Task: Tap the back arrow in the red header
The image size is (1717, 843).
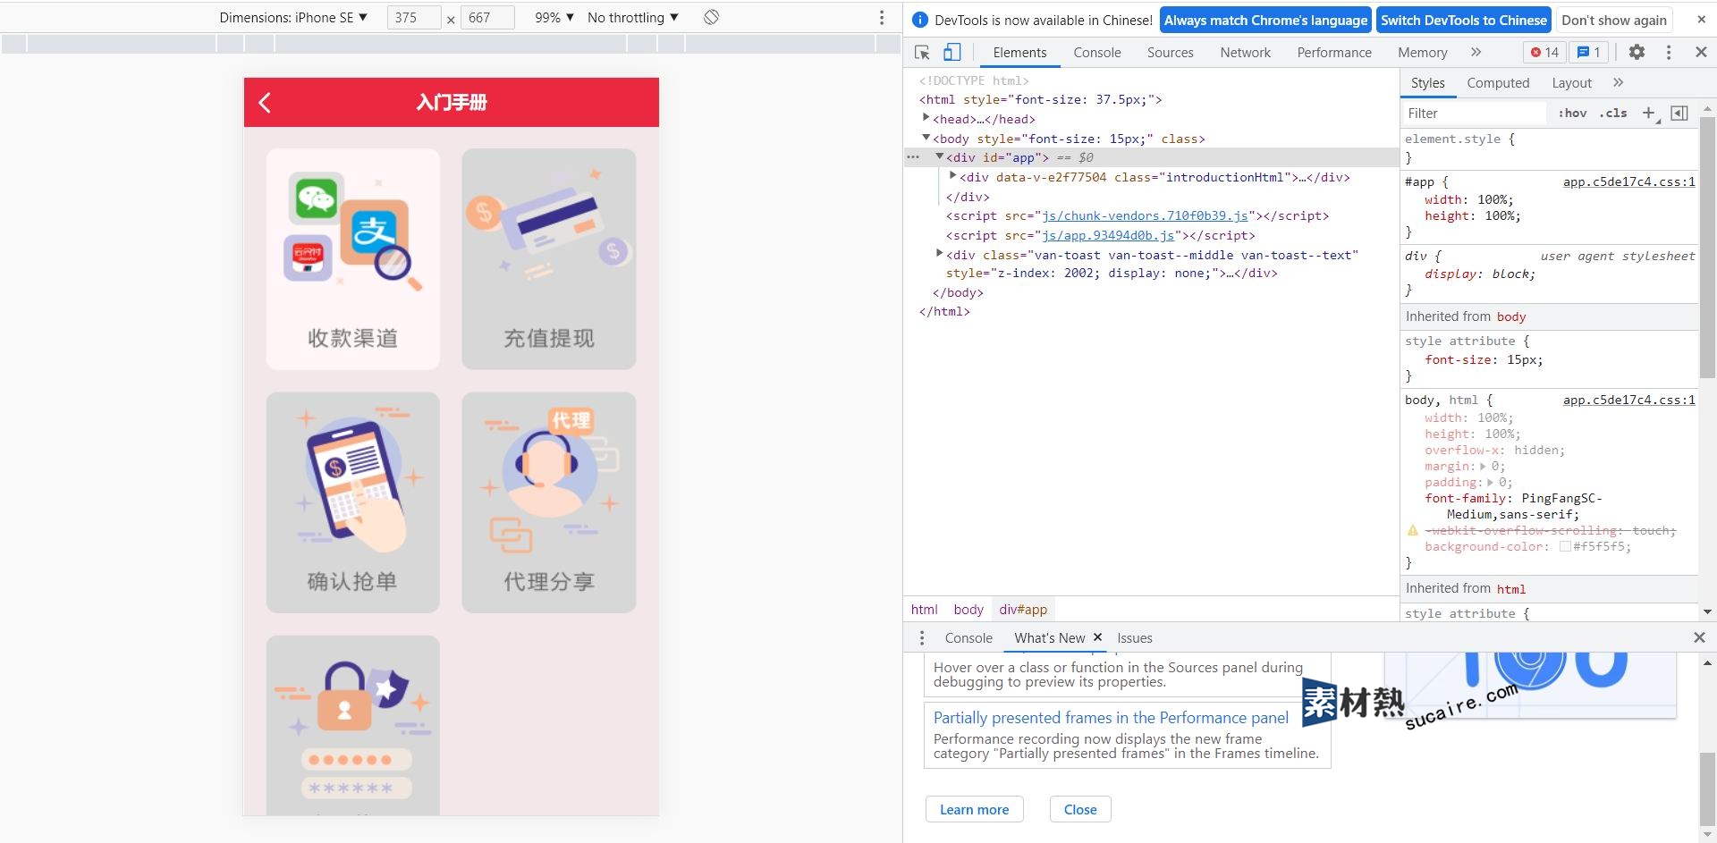Action: tap(265, 103)
